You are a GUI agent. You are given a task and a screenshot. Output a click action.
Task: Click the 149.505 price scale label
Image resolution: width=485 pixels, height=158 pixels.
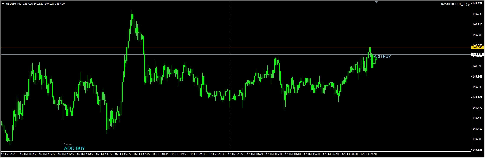(478, 97)
